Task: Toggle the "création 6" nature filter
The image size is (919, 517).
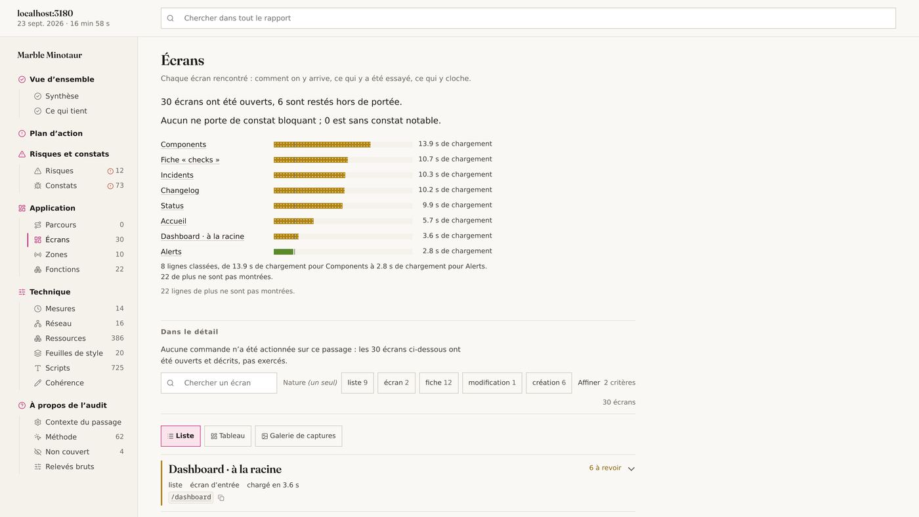Action: tap(549, 383)
